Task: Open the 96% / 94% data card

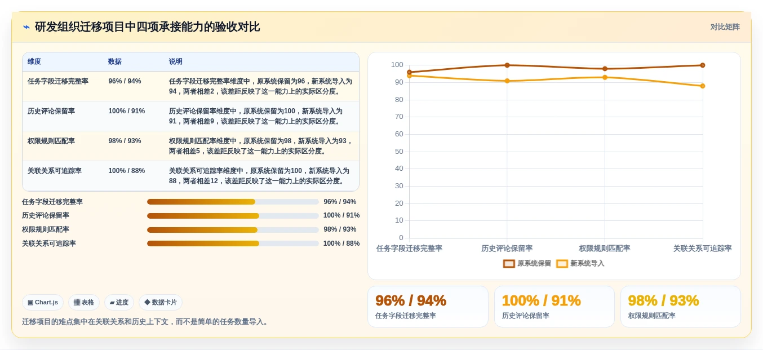Action: 428,307
